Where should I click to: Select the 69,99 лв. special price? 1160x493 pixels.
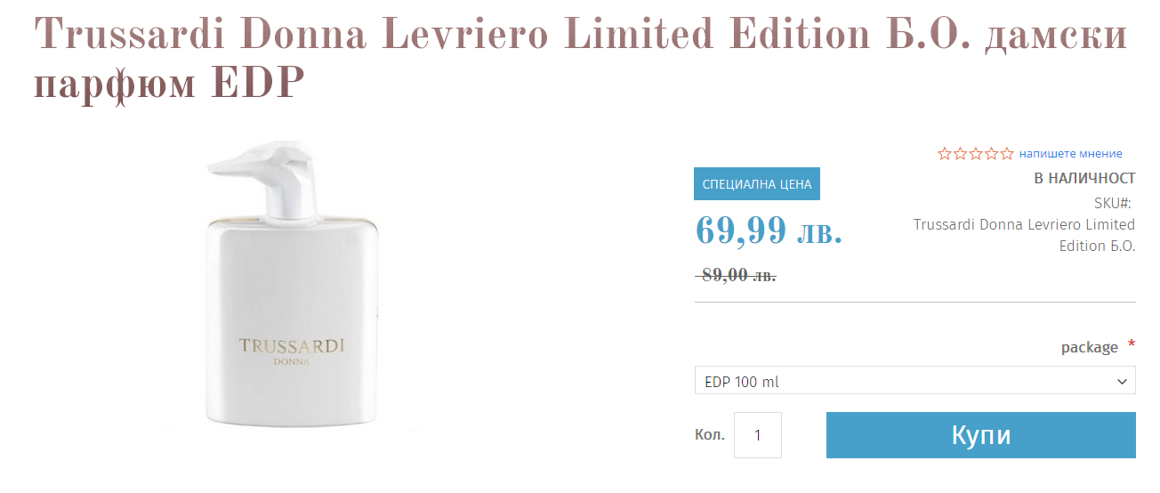769,230
